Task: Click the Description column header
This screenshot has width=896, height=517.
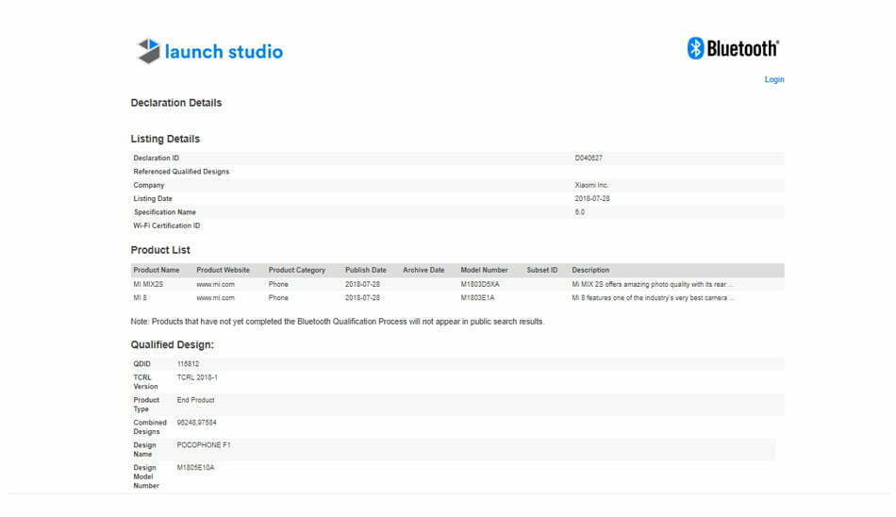Action: pyautogui.click(x=590, y=270)
